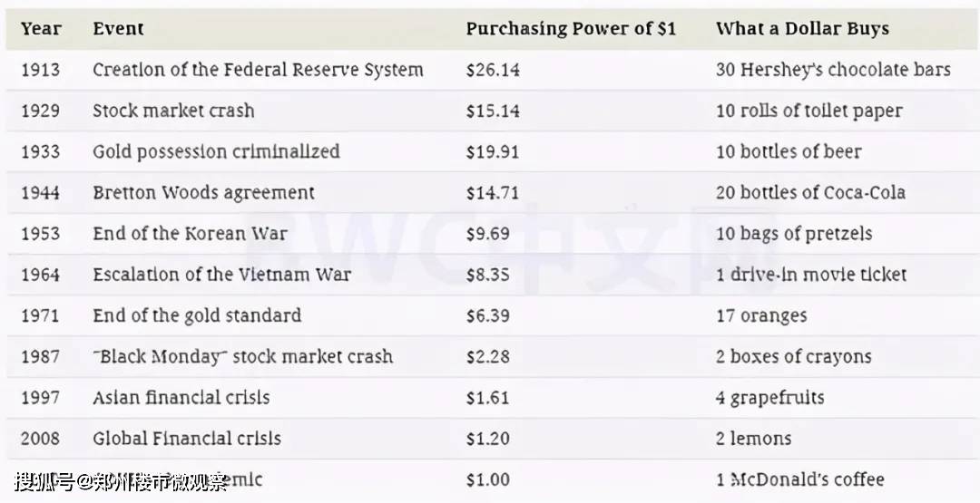Select the 1 drive-in movie ticket cell

tap(811, 274)
